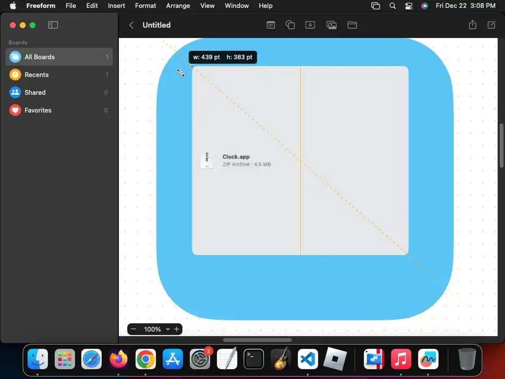Zoom out with the minus button

coord(133,329)
